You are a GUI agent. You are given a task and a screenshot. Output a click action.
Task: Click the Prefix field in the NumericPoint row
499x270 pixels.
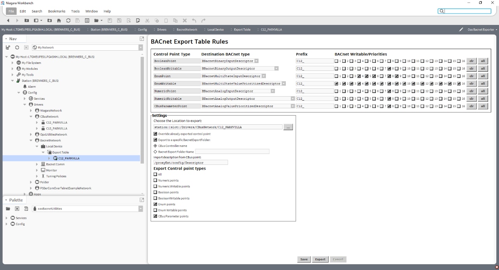pos(315,91)
